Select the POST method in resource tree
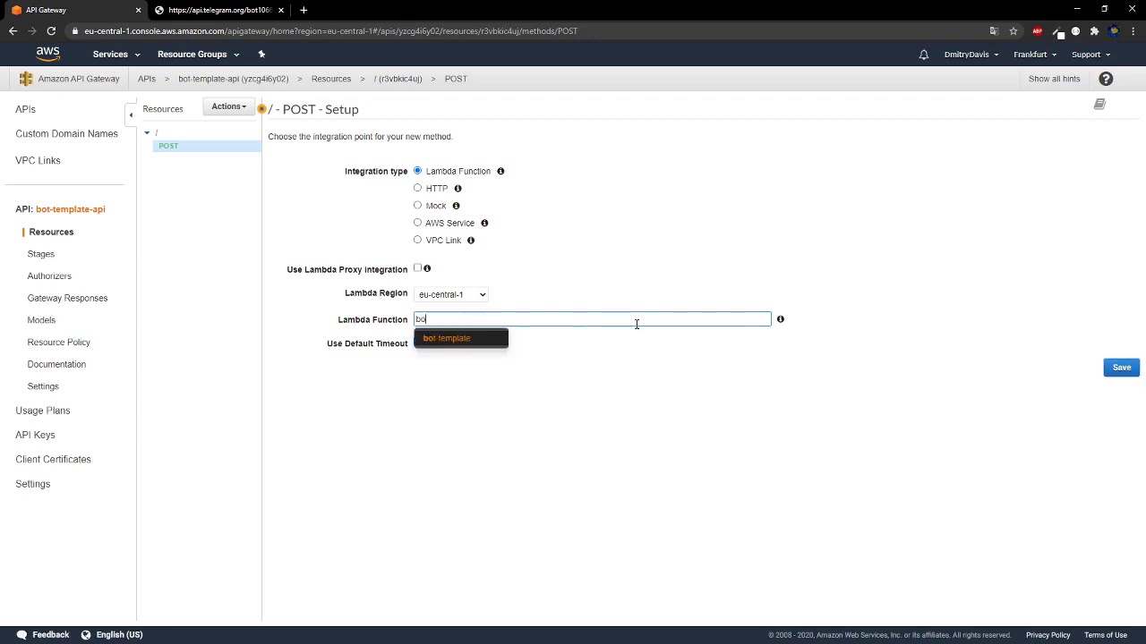 (x=168, y=146)
